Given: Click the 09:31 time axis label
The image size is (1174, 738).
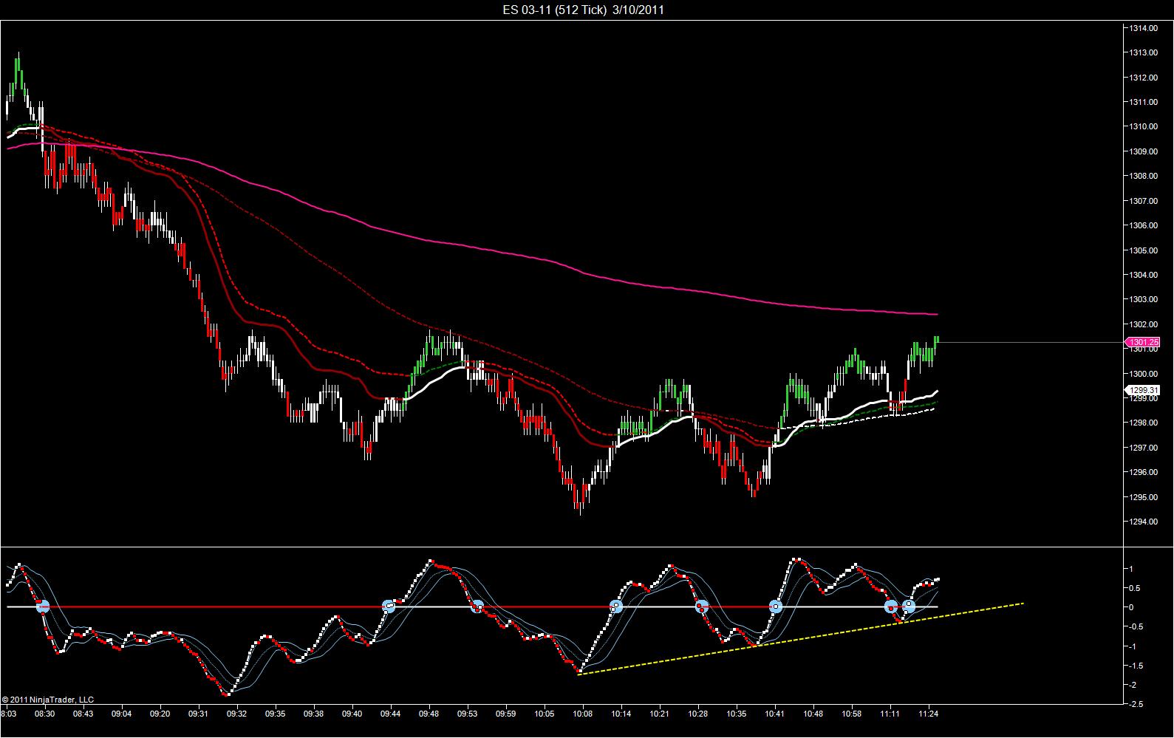Looking at the screenshot, I should tap(198, 714).
